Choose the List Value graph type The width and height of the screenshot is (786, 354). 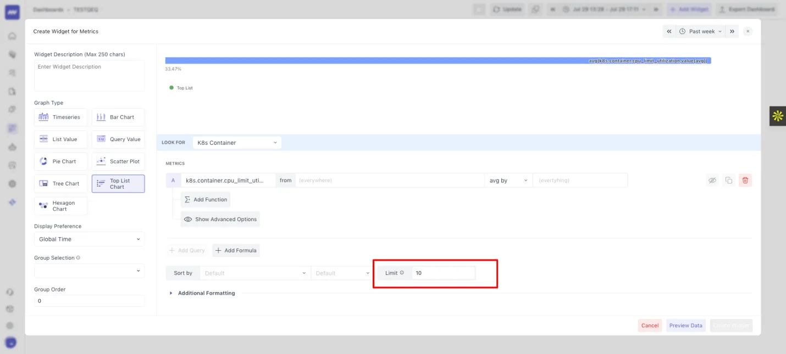(60, 139)
